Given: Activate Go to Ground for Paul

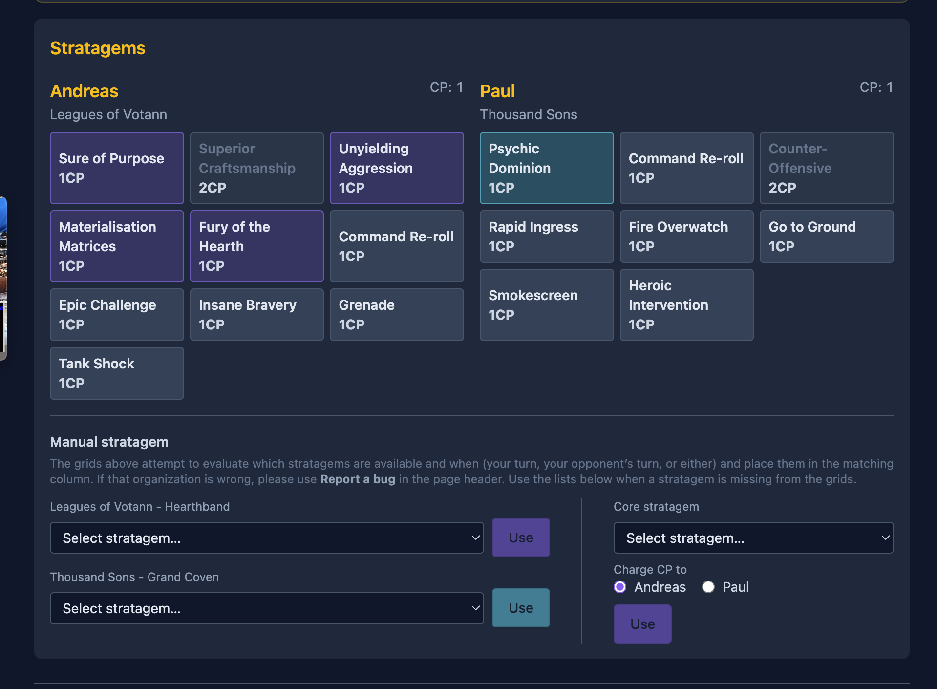Looking at the screenshot, I should [826, 236].
